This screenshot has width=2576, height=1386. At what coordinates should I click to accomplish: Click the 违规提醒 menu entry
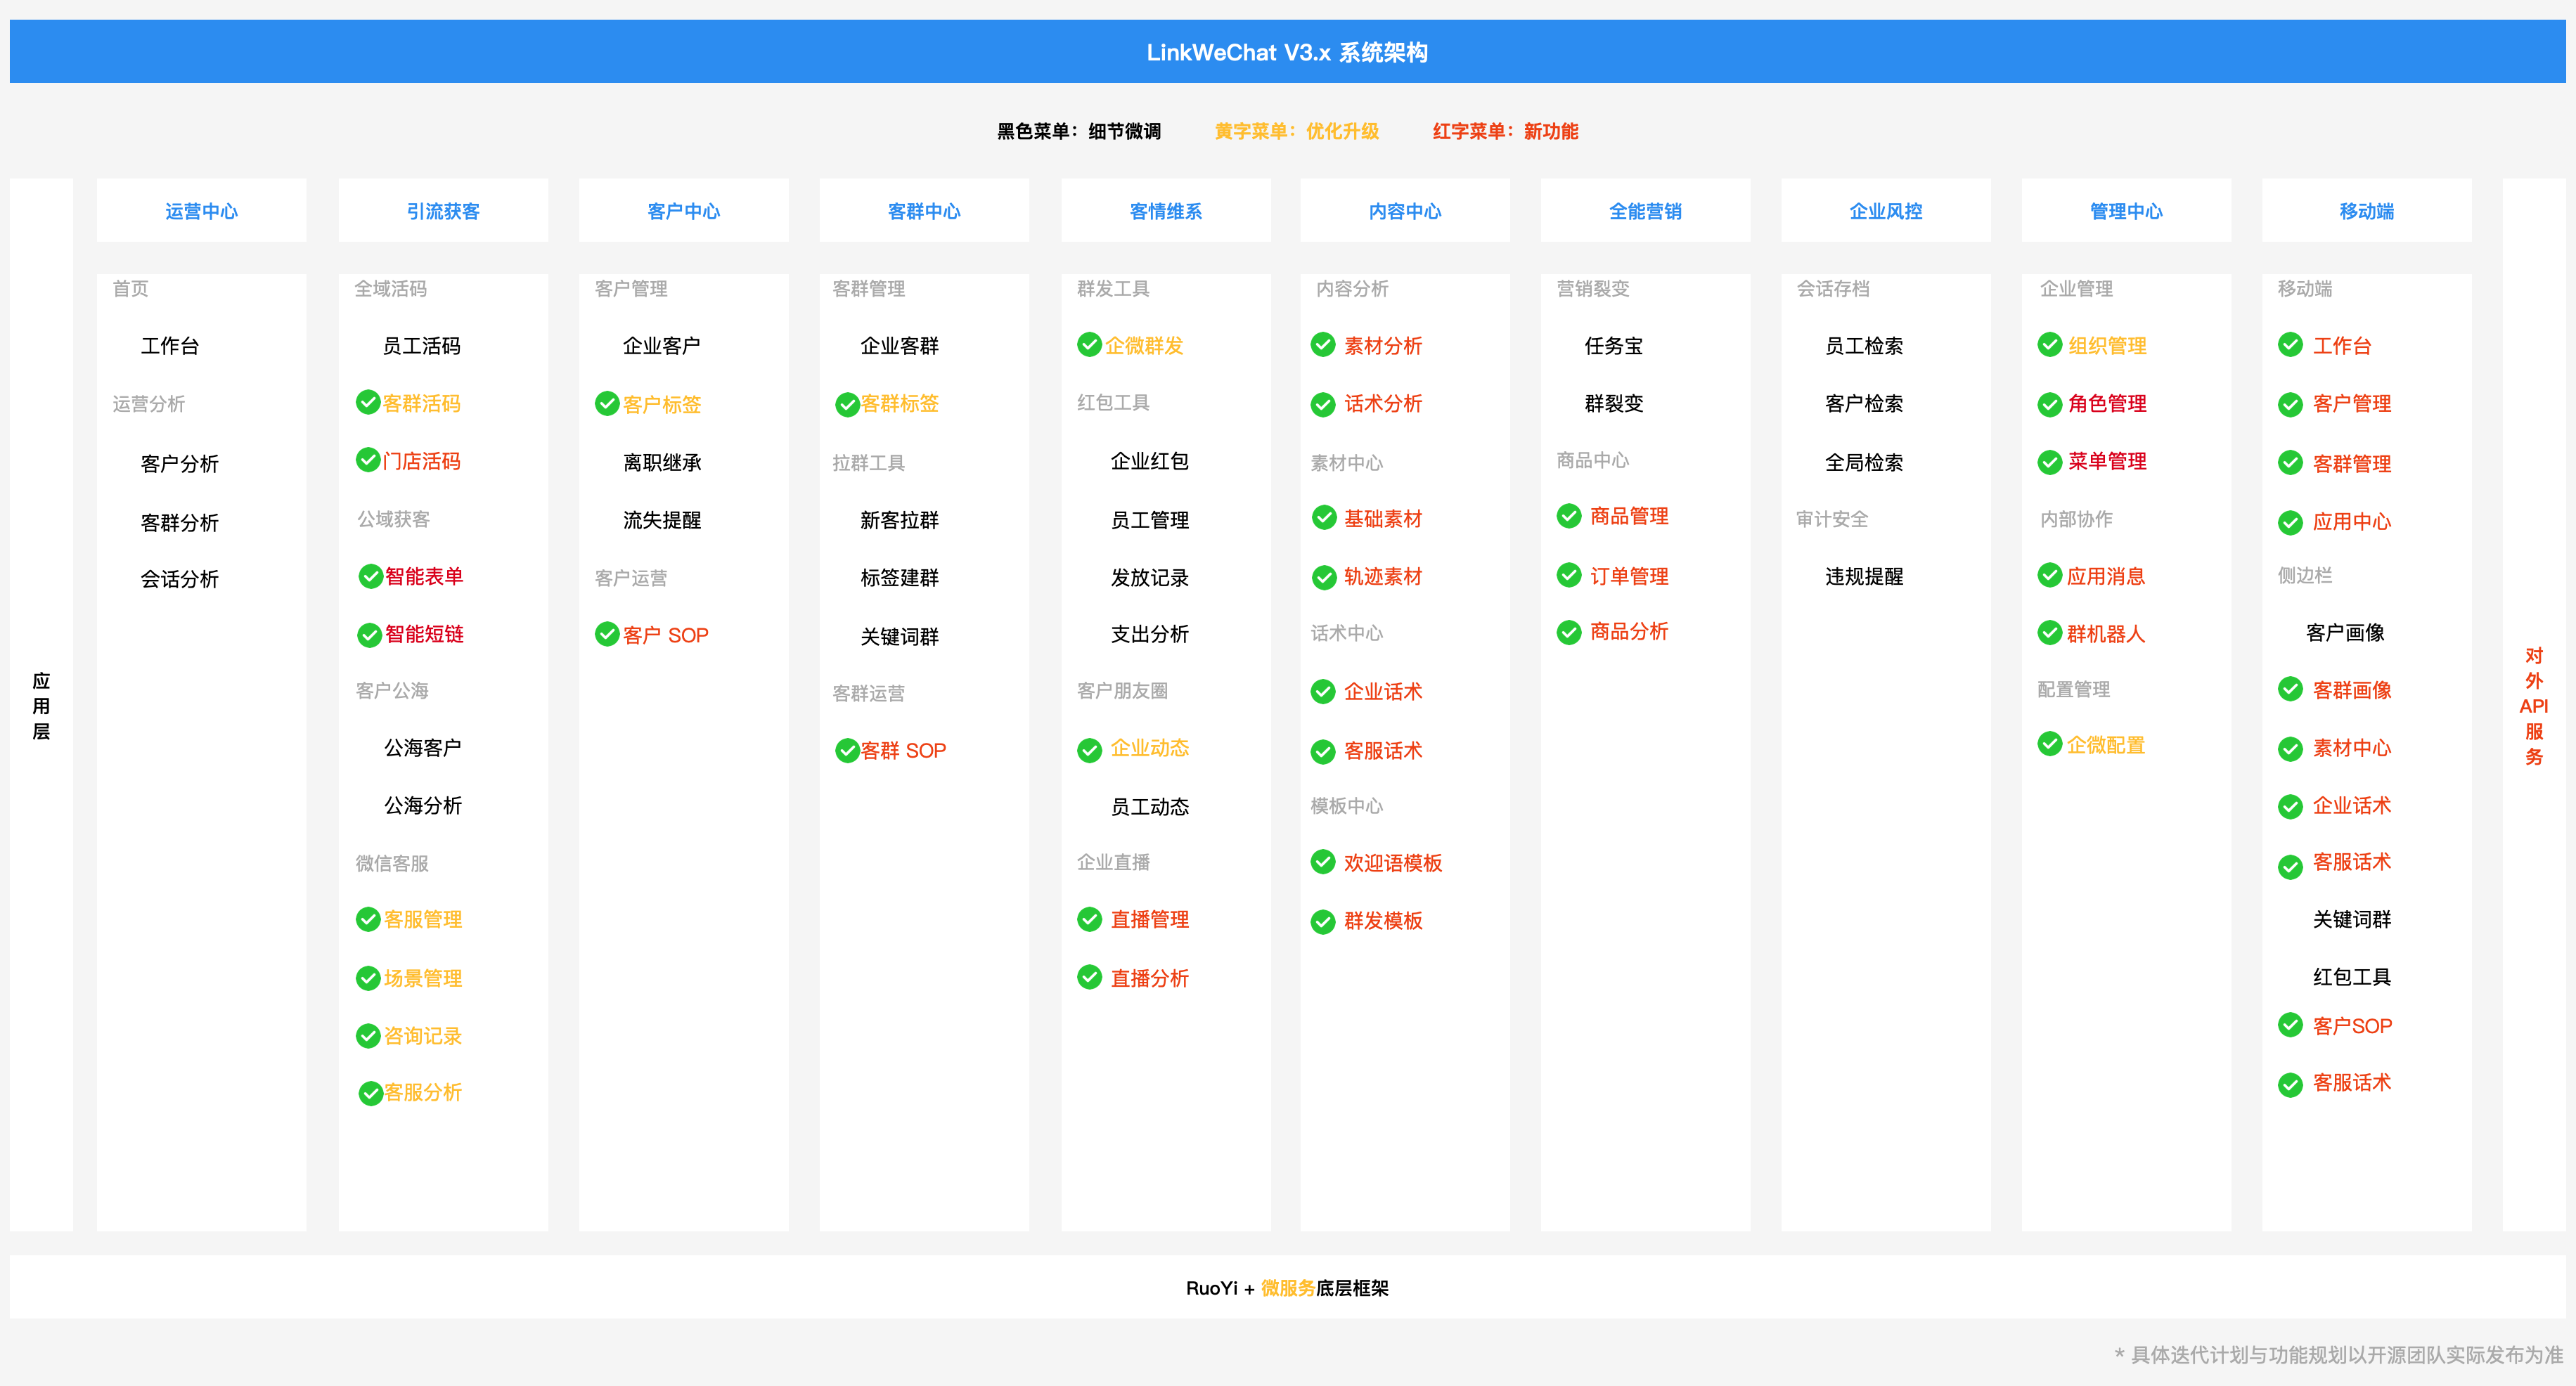[x=1864, y=576]
